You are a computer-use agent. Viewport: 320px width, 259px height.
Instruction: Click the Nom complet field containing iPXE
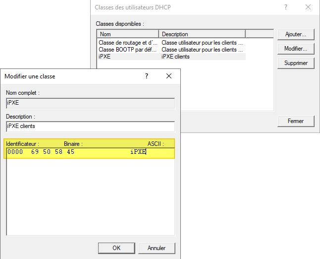(x=91, y=103)
